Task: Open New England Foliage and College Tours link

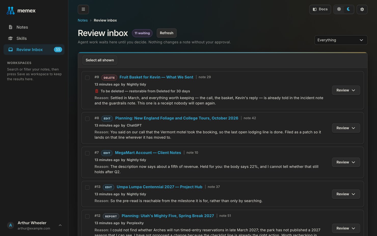Action: (177, 118)
